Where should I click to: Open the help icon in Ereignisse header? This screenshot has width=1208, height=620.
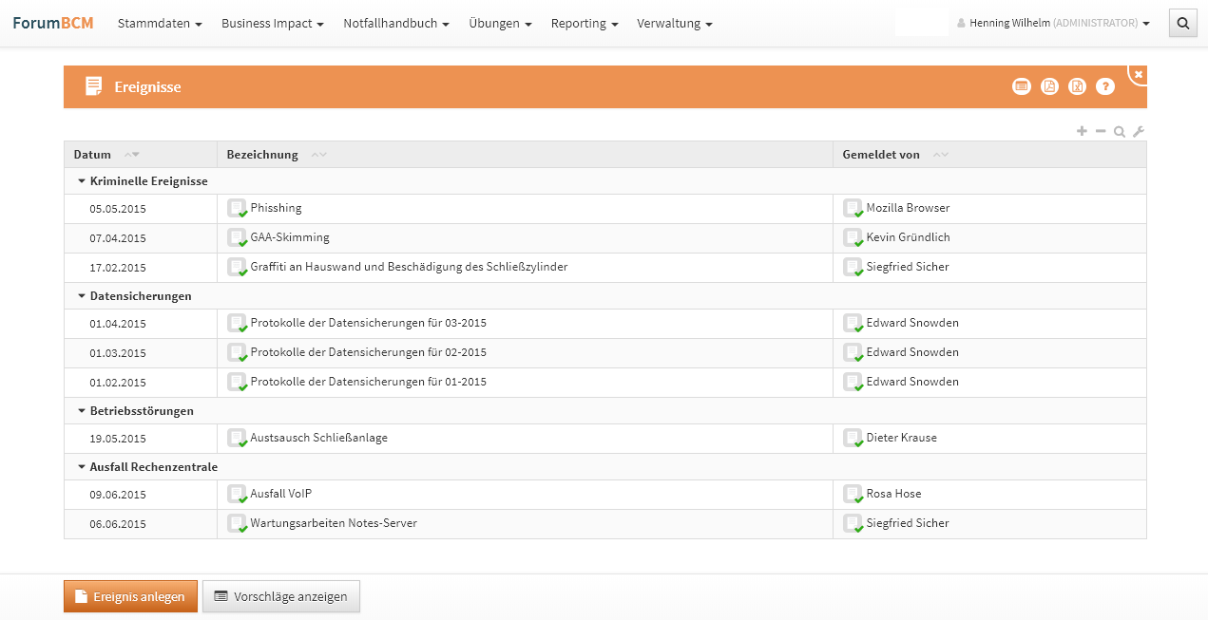pos(1104,86)
